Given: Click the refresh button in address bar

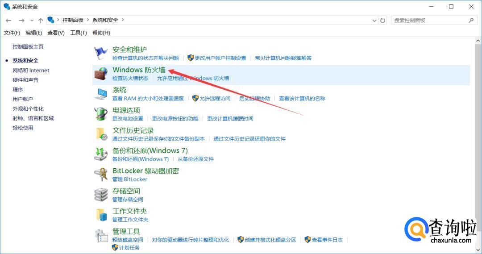Looking at the screenshot, I should point(383,20).
